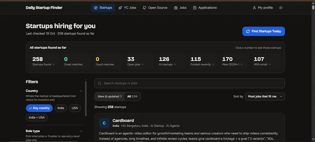Click the Cardboard startup title
The width and height of the screenshot is (315, 142).
click(x=123, y=120)
